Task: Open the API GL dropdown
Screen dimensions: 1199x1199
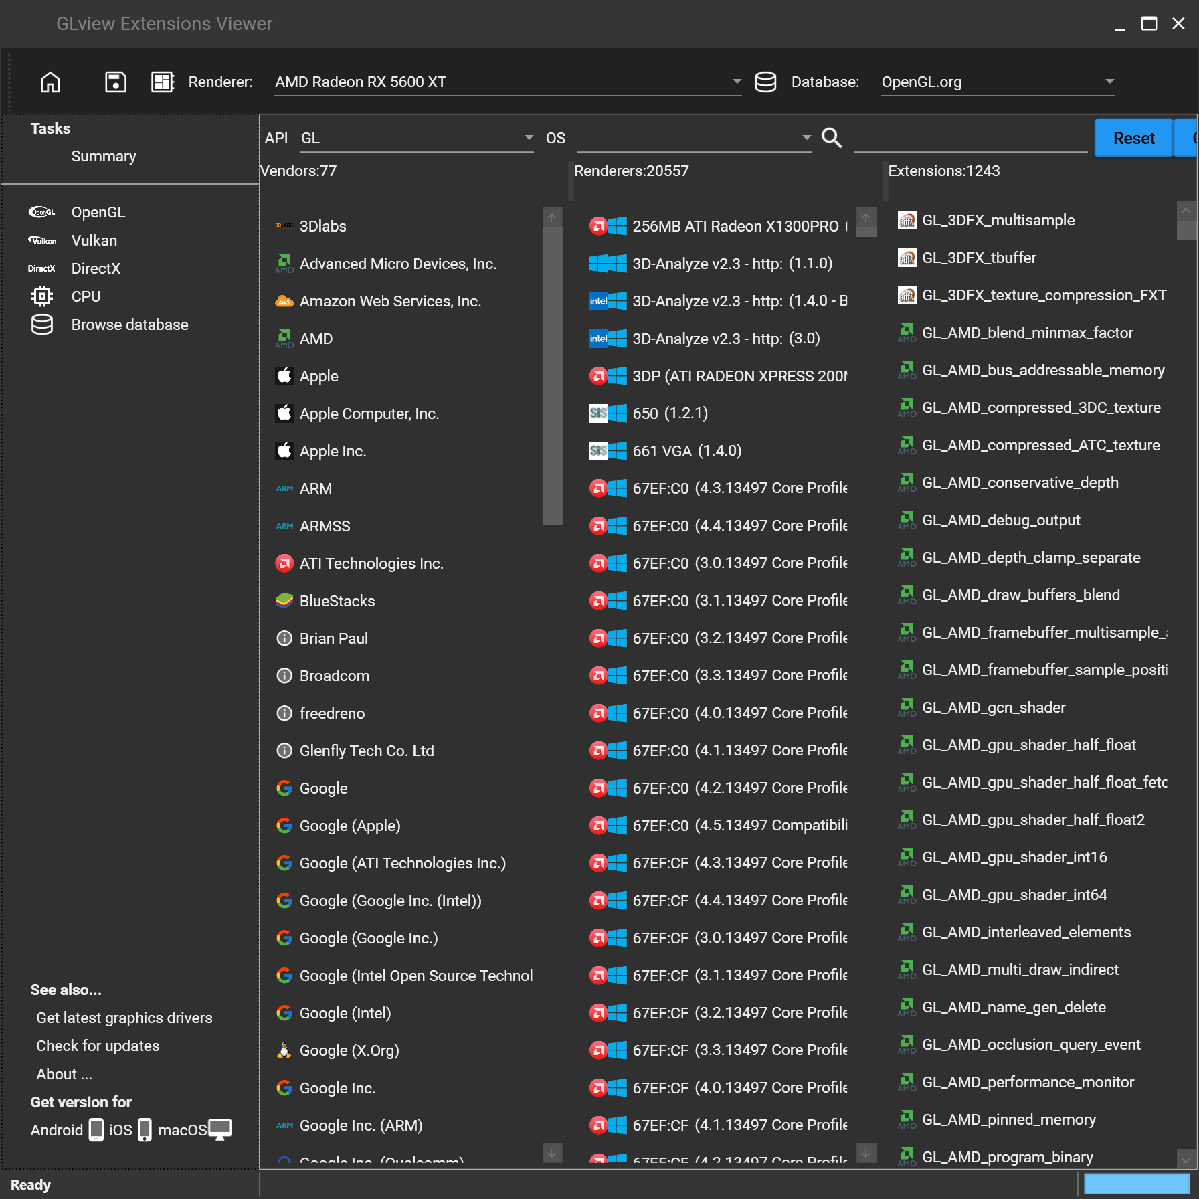Action: (x=417, y=138)
